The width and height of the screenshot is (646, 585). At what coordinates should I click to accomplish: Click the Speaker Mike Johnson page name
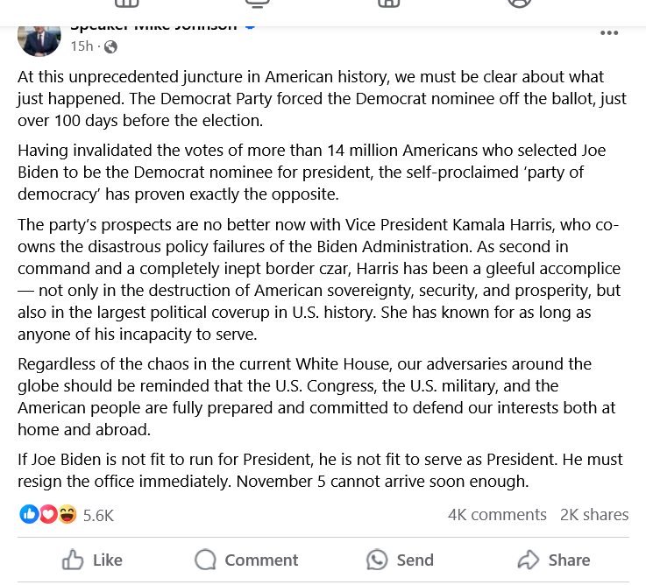click(153, 26)
